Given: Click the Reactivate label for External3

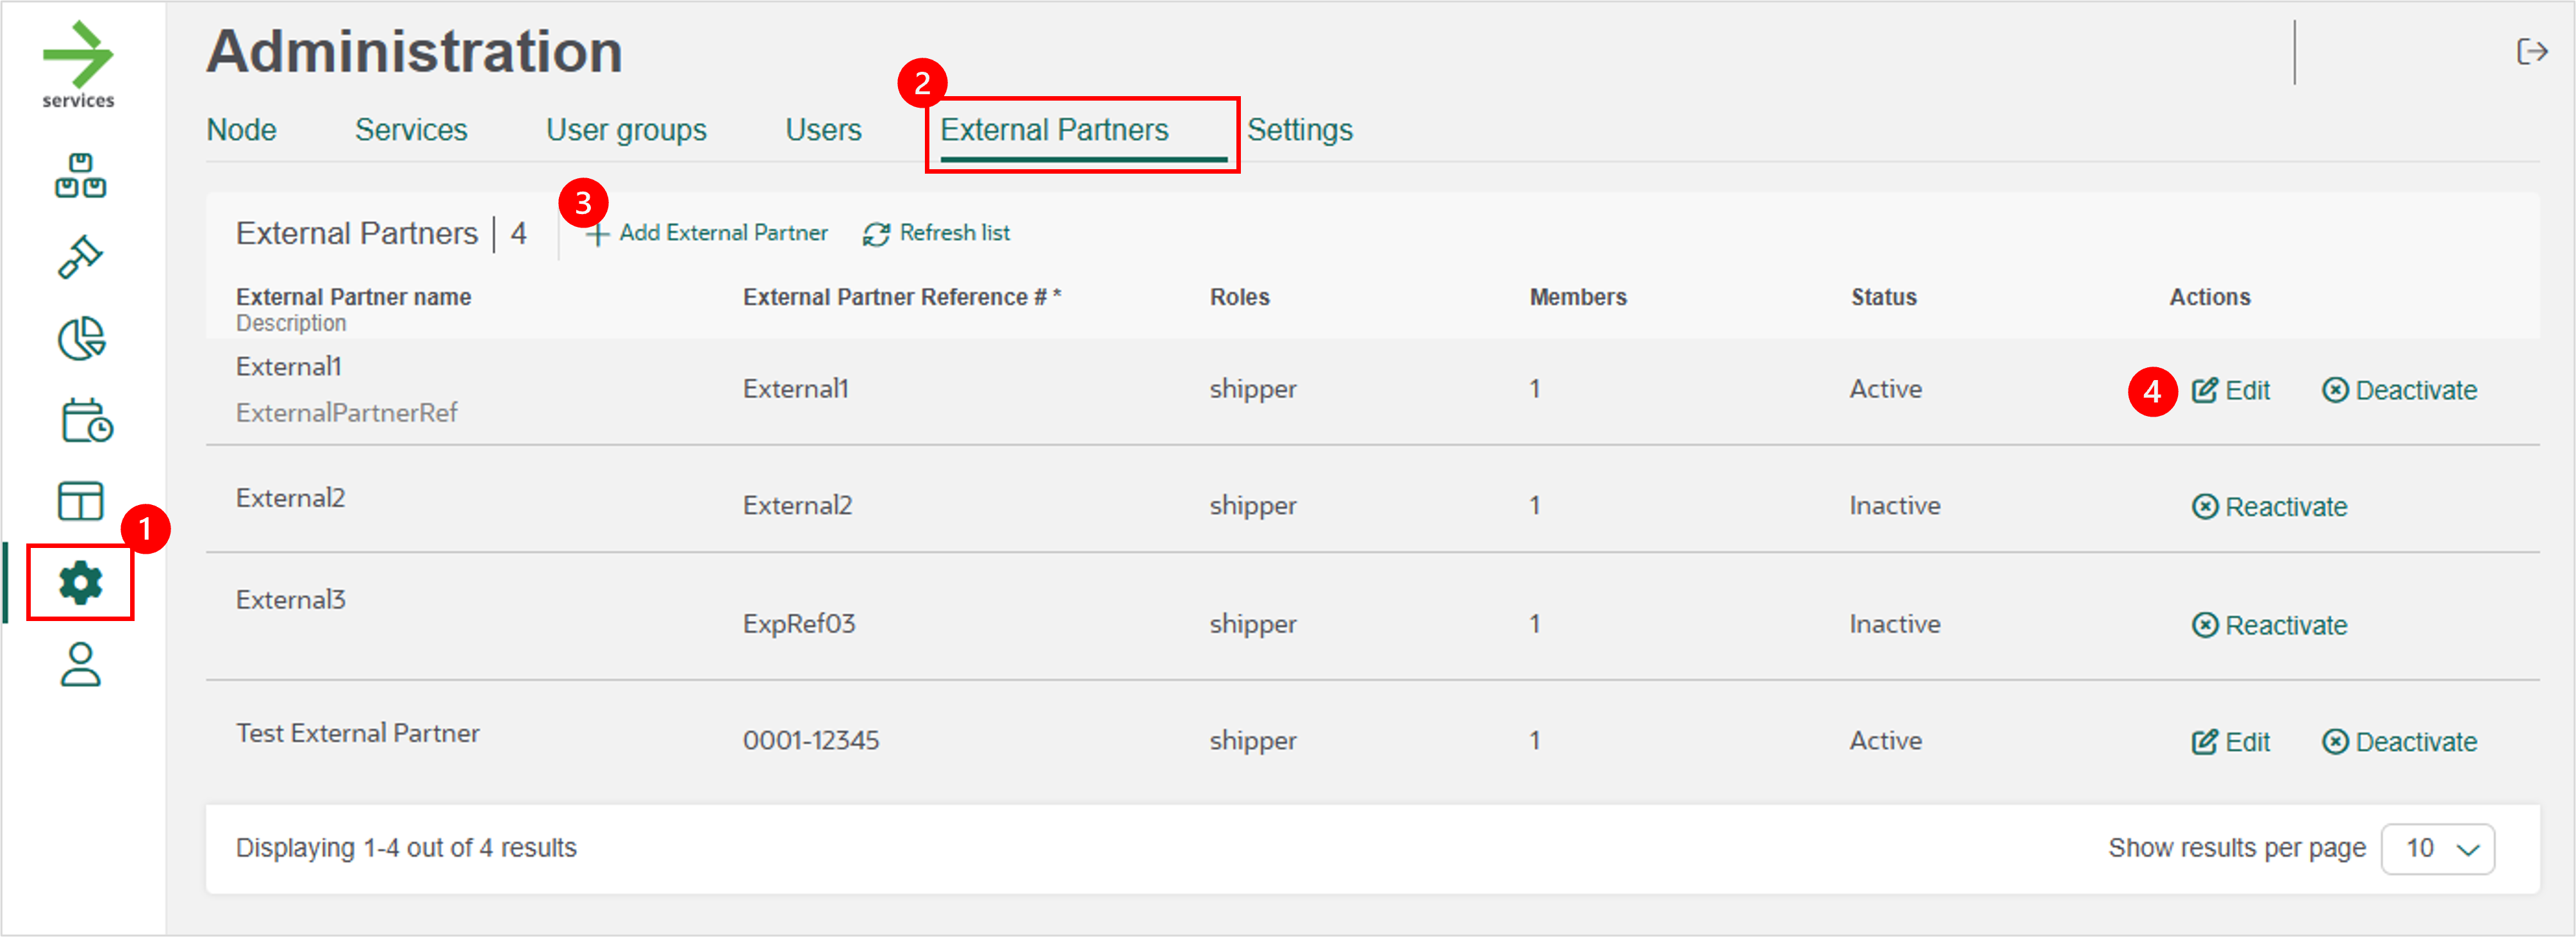Looking at the screenshot, I should click(2286, 625).
